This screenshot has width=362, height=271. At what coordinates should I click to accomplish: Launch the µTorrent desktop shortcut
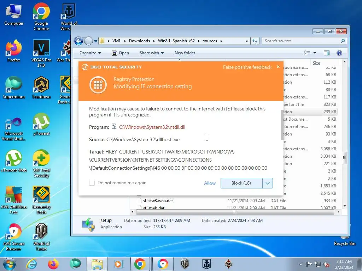click(41, 125)
